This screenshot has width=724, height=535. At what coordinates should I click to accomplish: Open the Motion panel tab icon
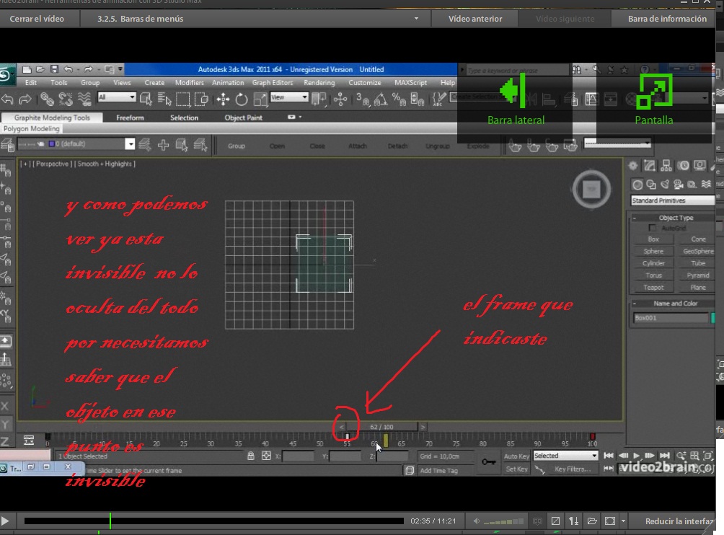[684, 166]
